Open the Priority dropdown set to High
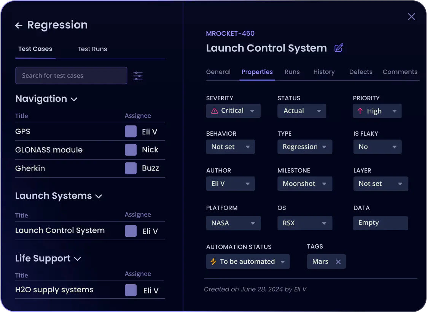 coord(377,111)
